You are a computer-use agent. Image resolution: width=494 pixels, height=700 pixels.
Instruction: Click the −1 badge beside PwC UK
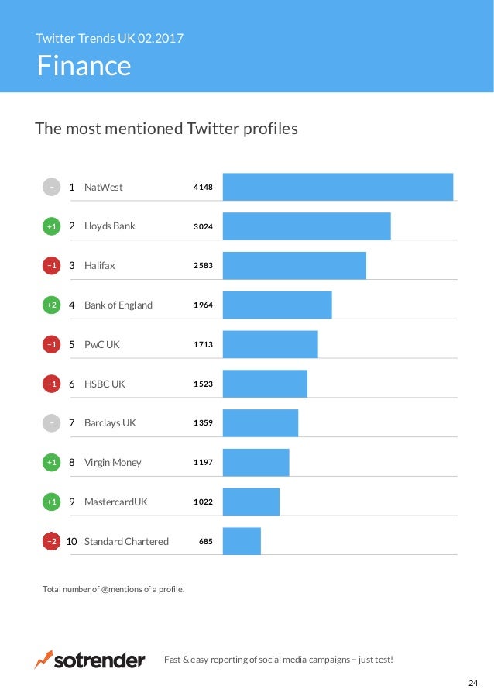[51, 344]
